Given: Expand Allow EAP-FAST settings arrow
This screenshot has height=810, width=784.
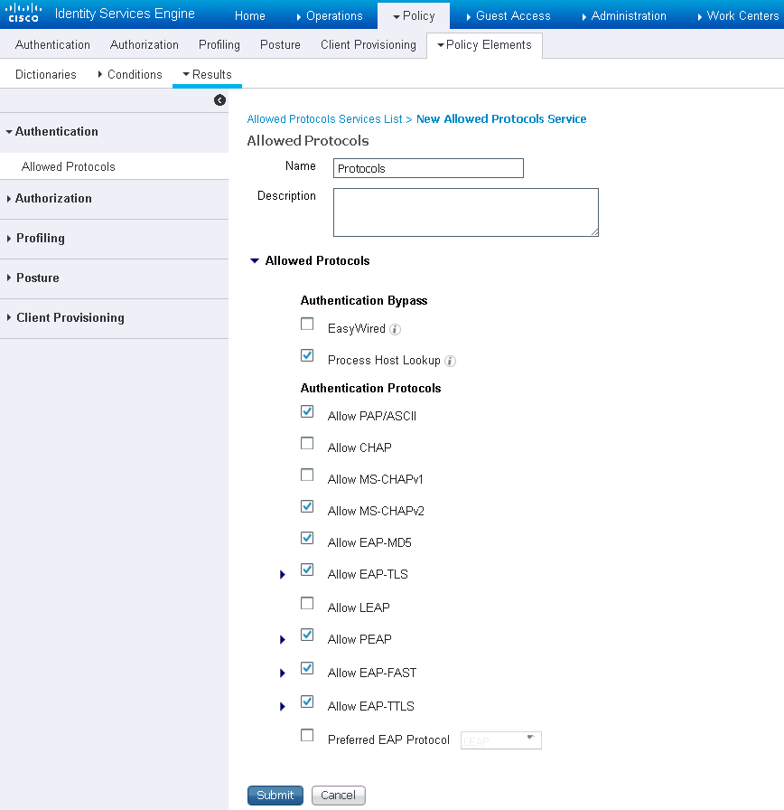Looking at the screenshot, I should click(x=283, y=673).
